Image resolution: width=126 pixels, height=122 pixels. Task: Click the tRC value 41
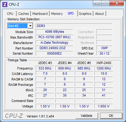pyautogui.click(x=104, y=95)
